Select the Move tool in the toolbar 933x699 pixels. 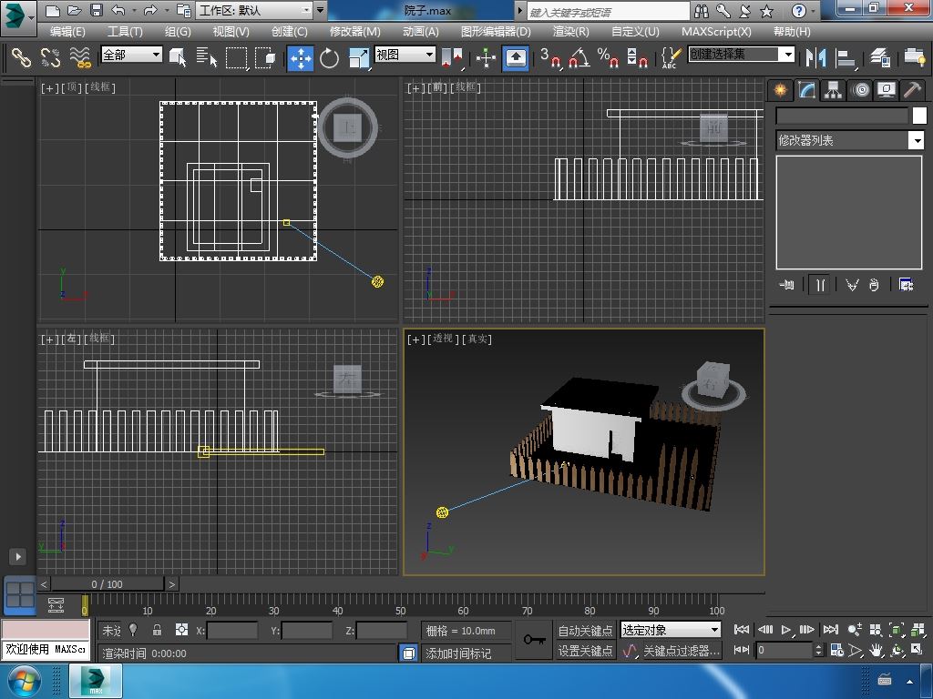pyautogui.click(x=300, y=58)
